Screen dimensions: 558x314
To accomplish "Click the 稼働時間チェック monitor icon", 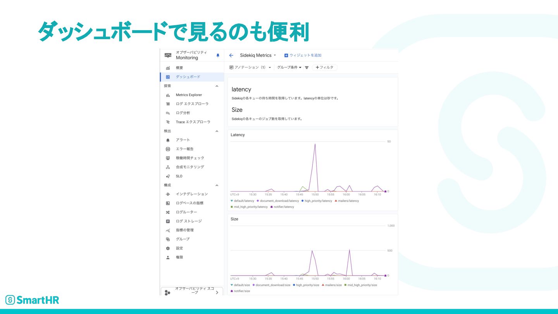I will 168,158.
